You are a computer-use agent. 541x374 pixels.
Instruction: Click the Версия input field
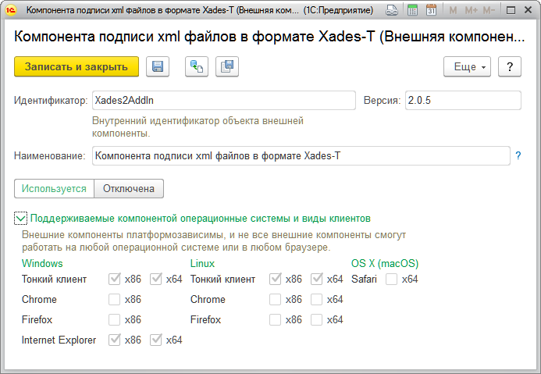462,101
